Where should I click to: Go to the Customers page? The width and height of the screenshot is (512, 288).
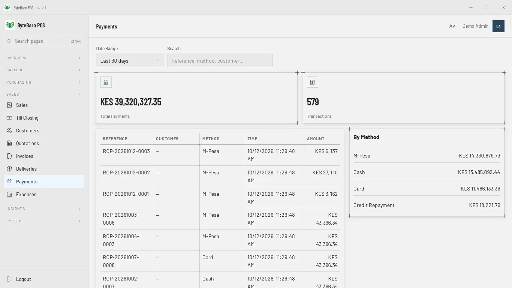coord(44,131)
